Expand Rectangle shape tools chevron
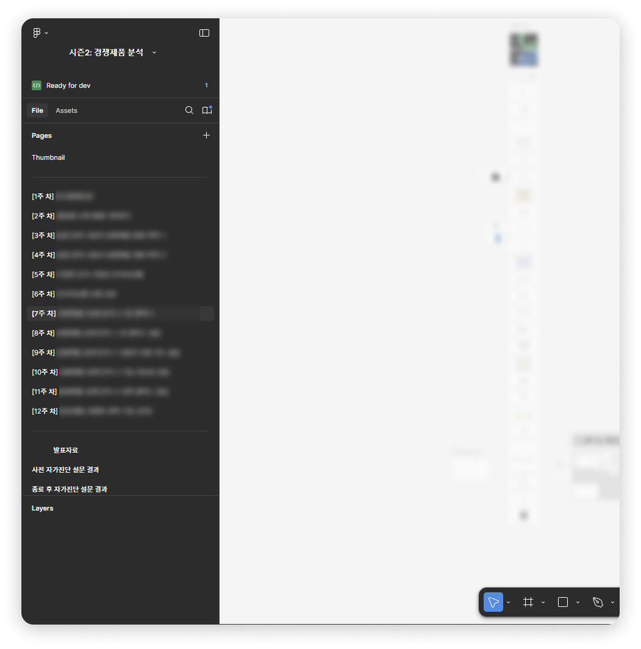Viewport: 641px width, 649px height. 578,603
